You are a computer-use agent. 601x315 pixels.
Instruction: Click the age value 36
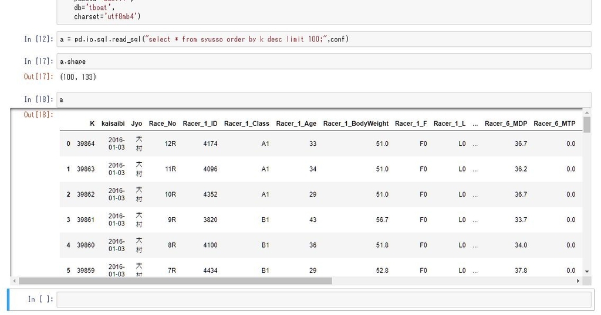point(313,245)
